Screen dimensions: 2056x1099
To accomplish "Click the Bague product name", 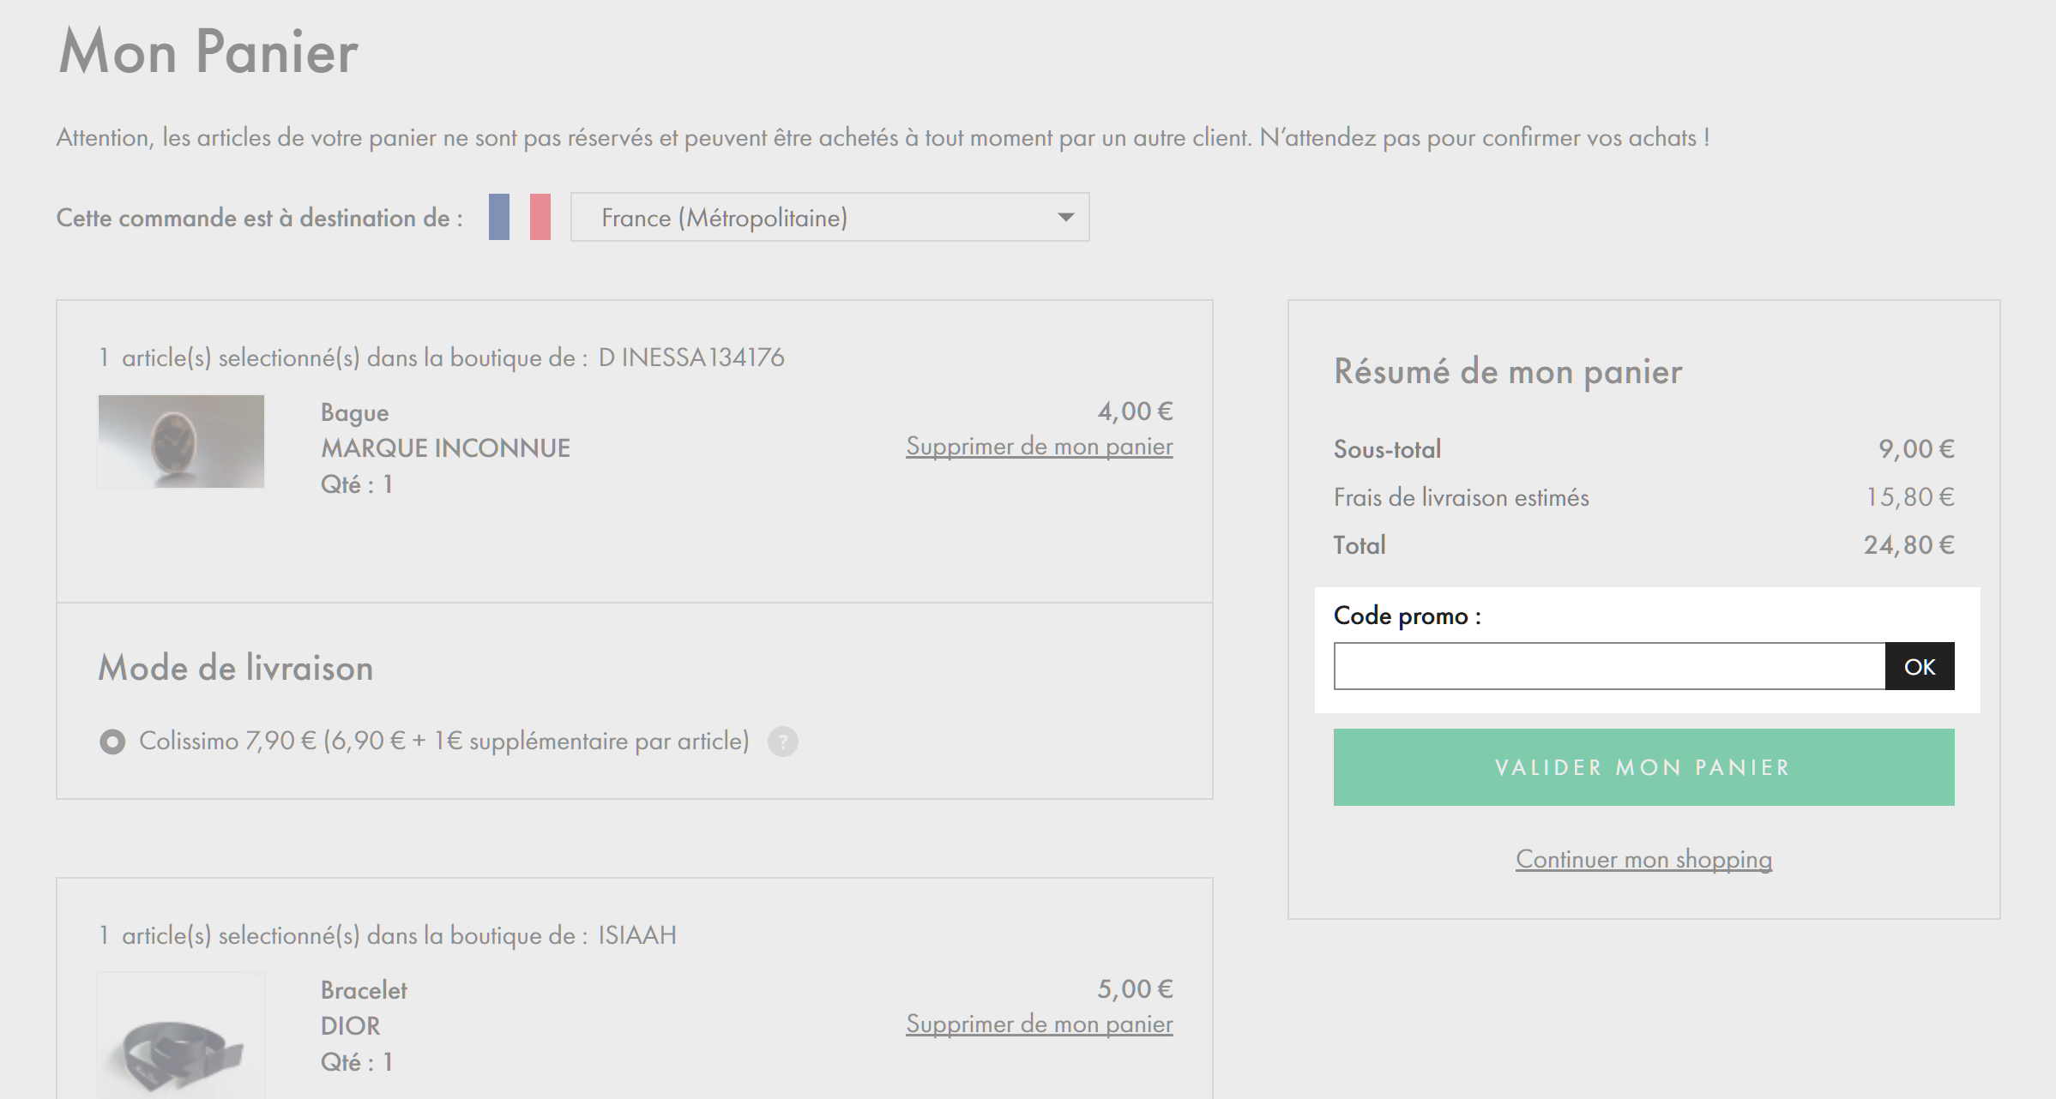I will point(354,412).
